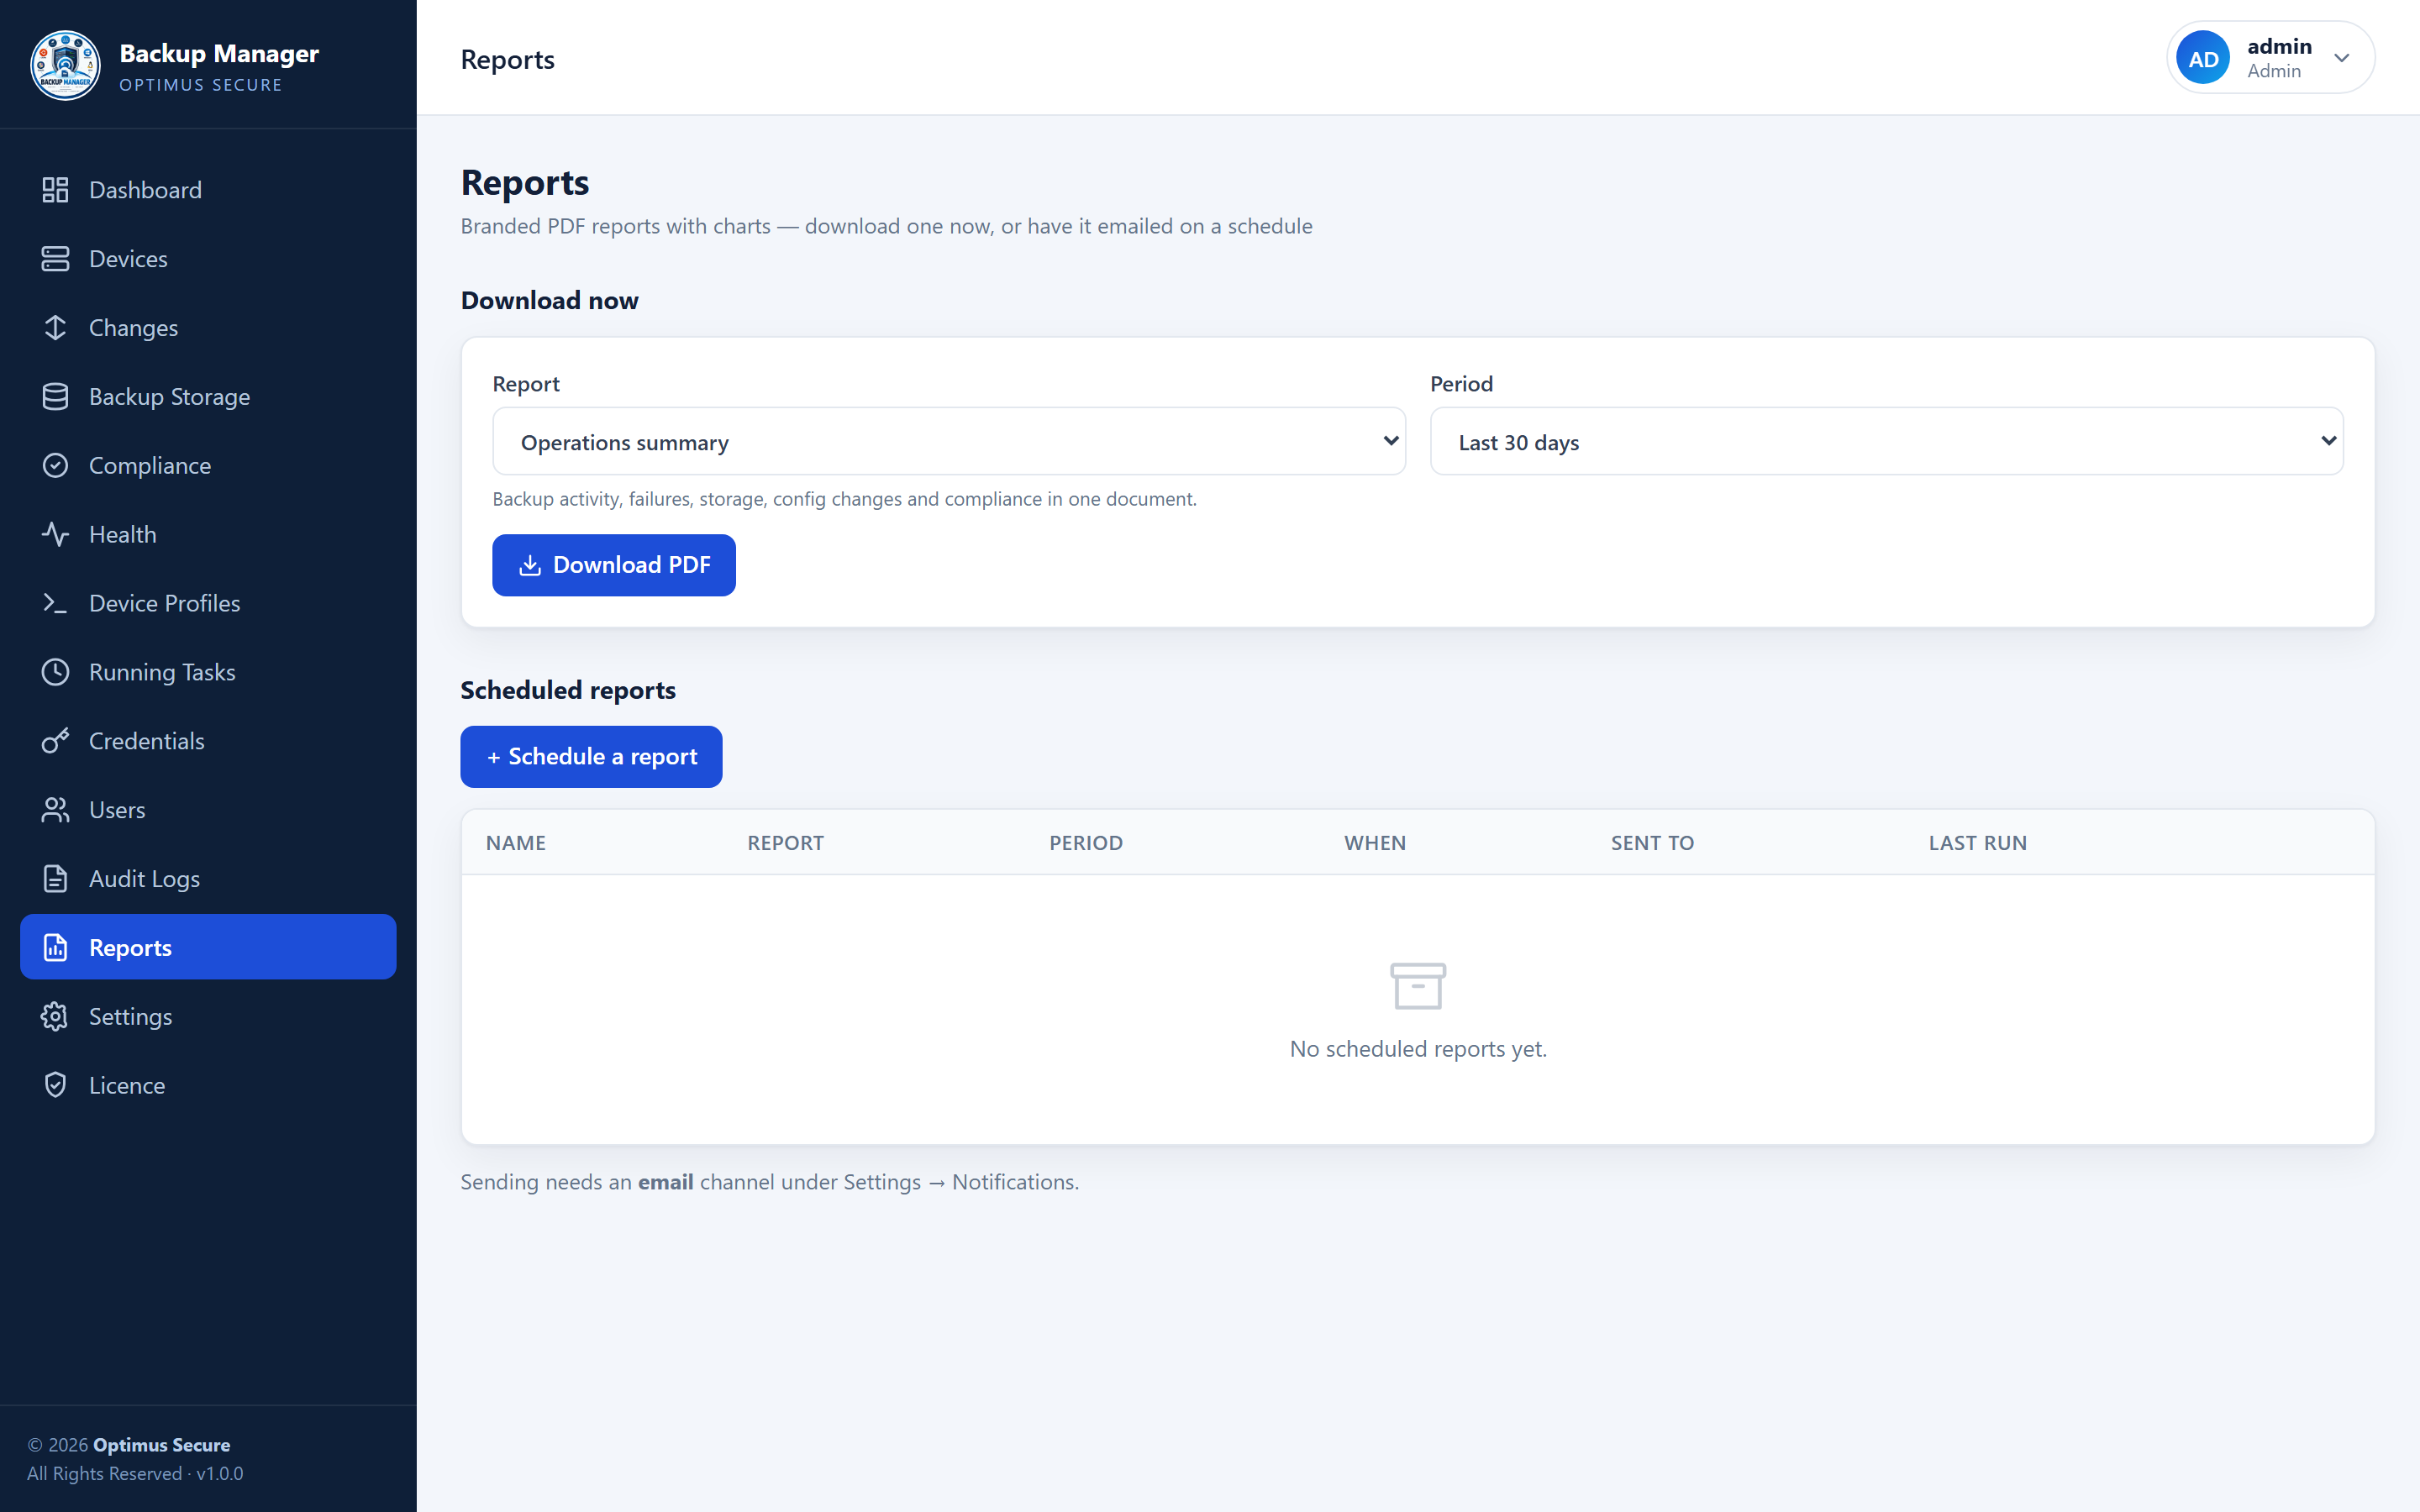The width and height of the screenshot is (2420, 1512).
Task: Click the Download now heading
Action: click(549, 301)
